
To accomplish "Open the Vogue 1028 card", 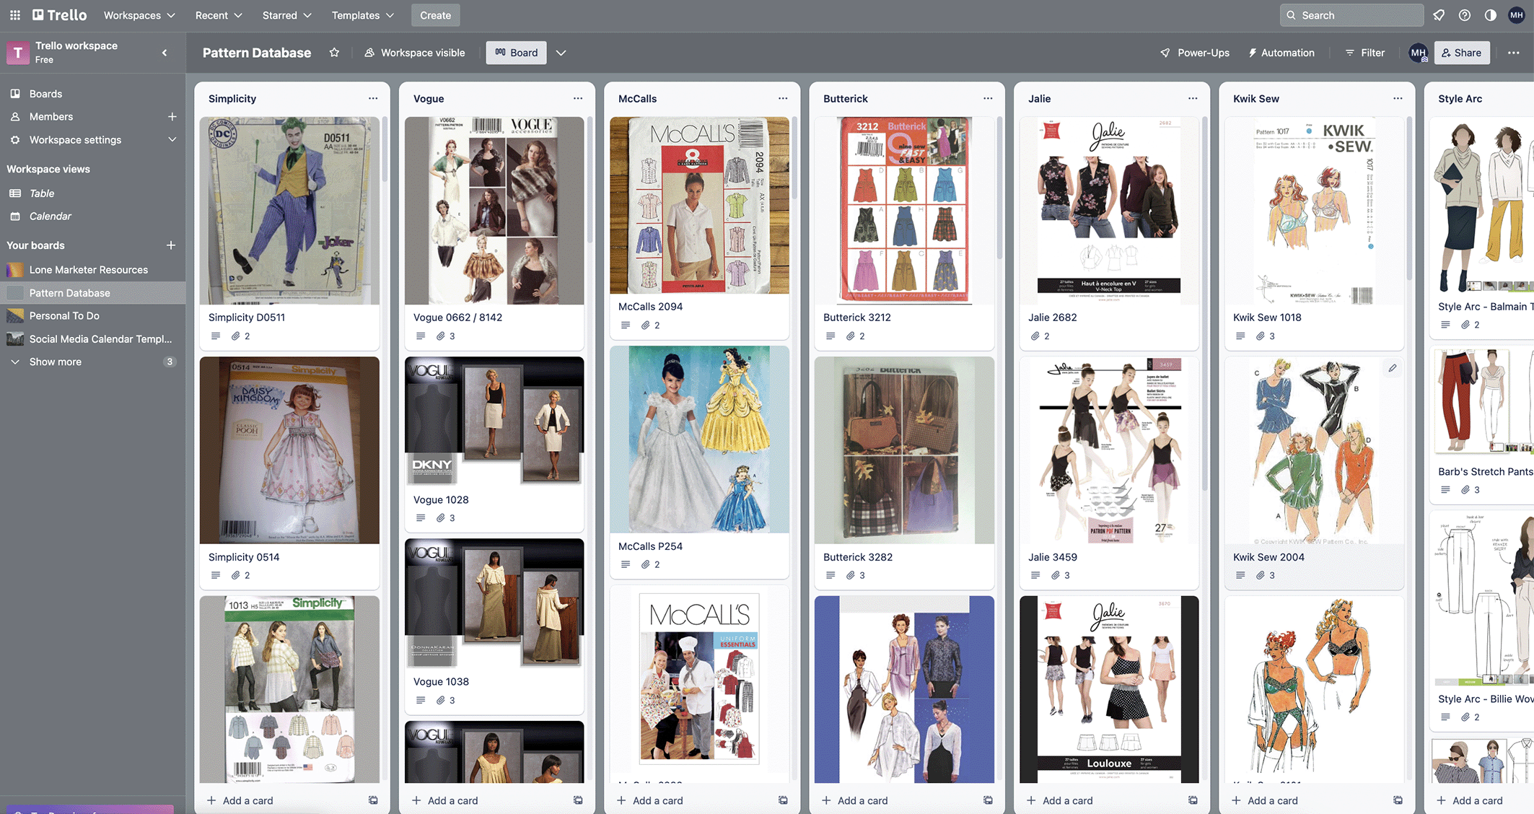I will [x=494, y=444].
